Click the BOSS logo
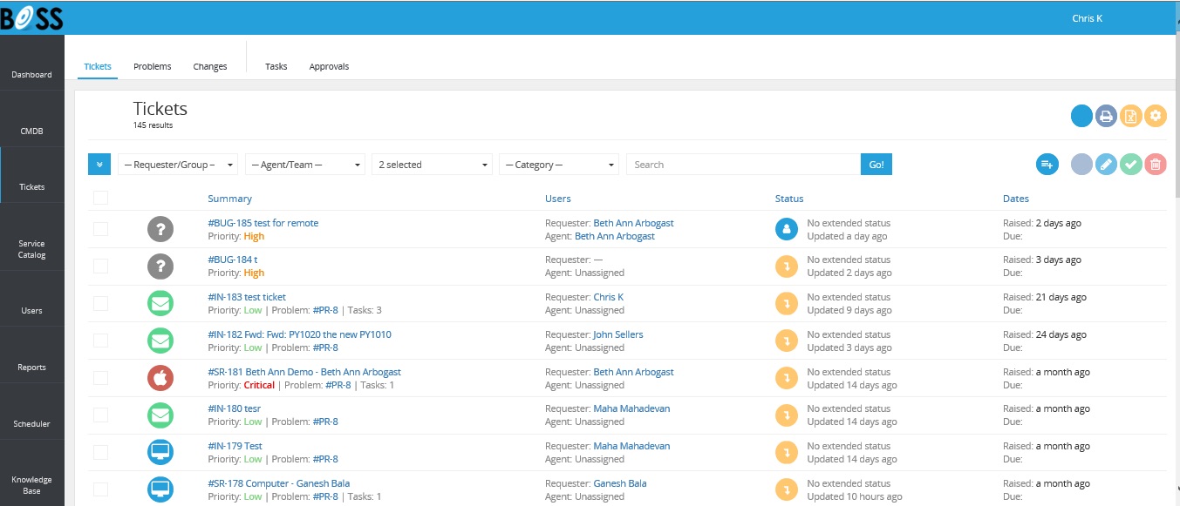 point(31,17)
